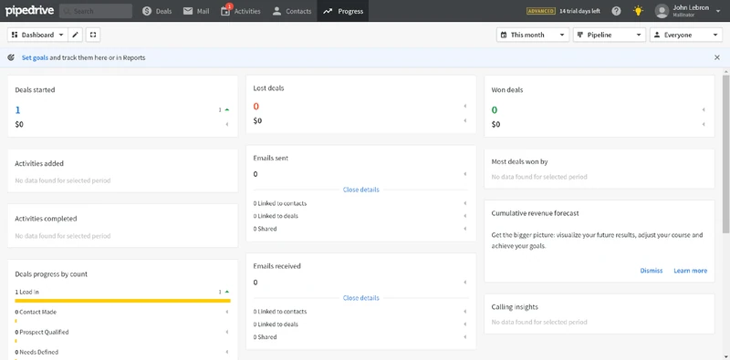Click the Set goals link
730x360 pixels.
[35, 57]
